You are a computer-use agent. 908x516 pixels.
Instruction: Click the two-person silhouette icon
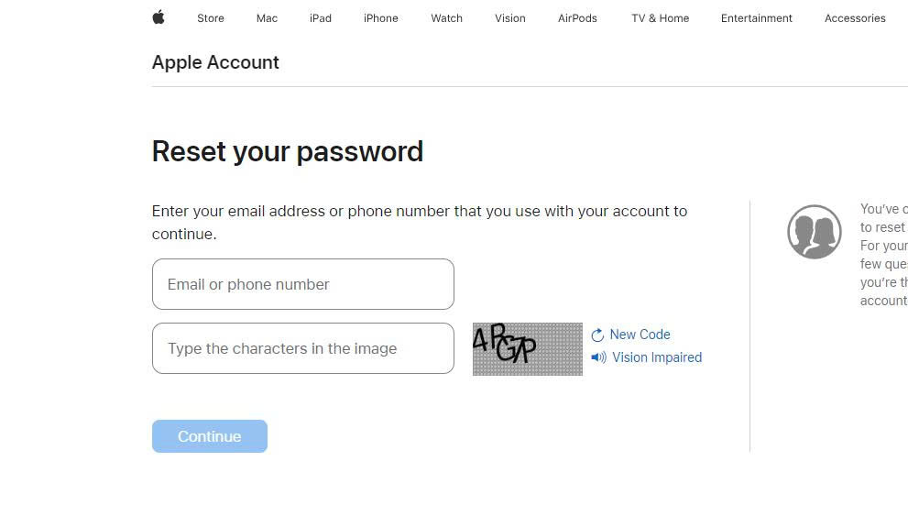point(815,232)
